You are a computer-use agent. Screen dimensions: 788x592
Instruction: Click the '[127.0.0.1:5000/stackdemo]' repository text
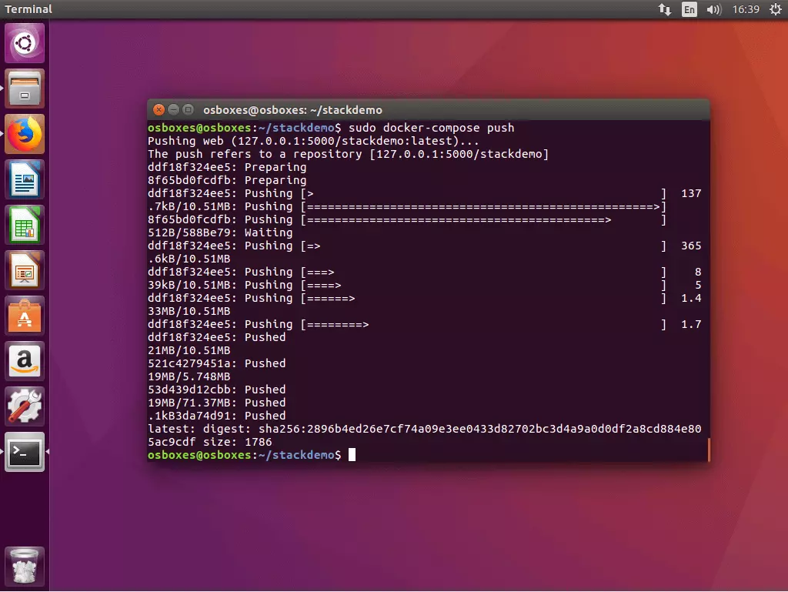[x=459, y=154]
